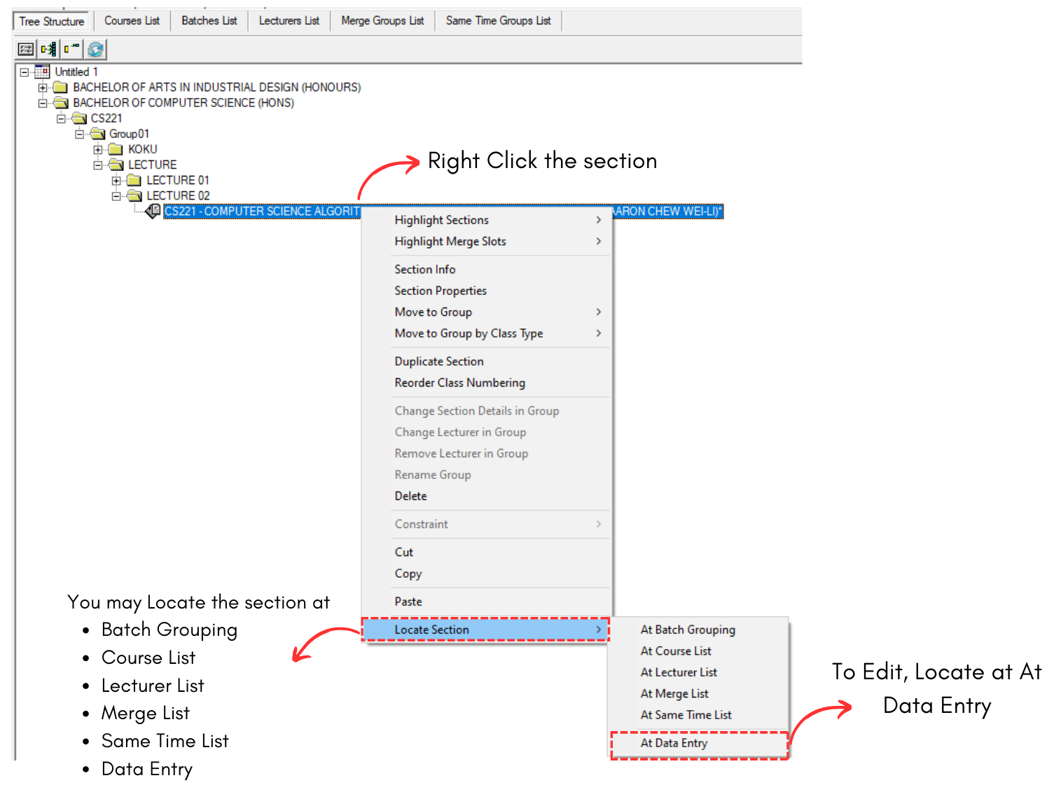Click the KOKU folder icon
This screenshot has height=785, width=1047.
point(116,149)
